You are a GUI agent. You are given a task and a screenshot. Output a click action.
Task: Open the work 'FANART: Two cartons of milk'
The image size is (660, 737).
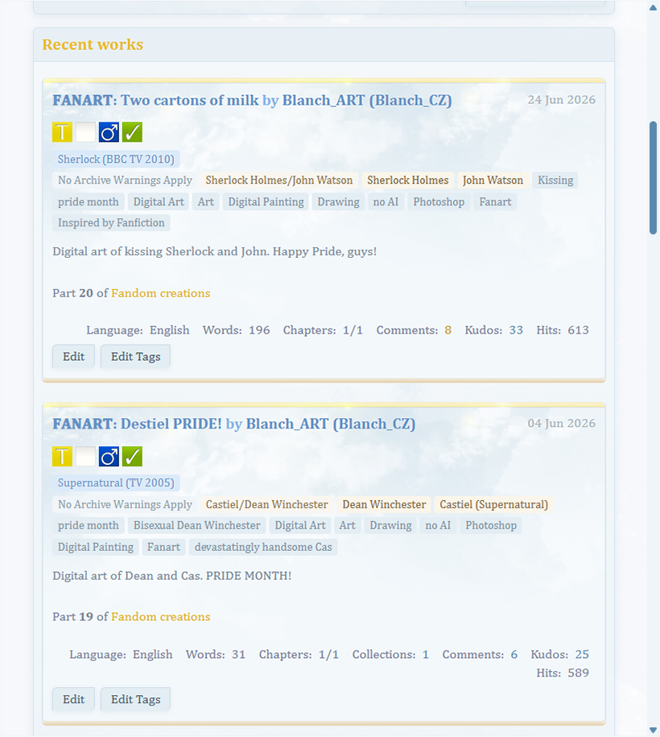coord(155,100)
